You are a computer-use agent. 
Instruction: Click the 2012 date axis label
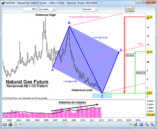[x=101, y=120]
